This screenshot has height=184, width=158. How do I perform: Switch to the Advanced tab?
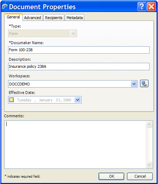click(x=32, y=18)
